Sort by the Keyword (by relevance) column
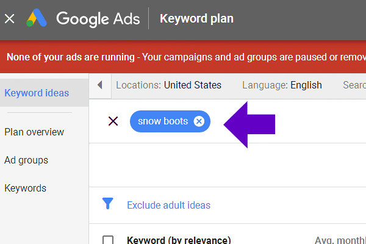This screenshot has width=366, height=244. (x=179, y=240)
